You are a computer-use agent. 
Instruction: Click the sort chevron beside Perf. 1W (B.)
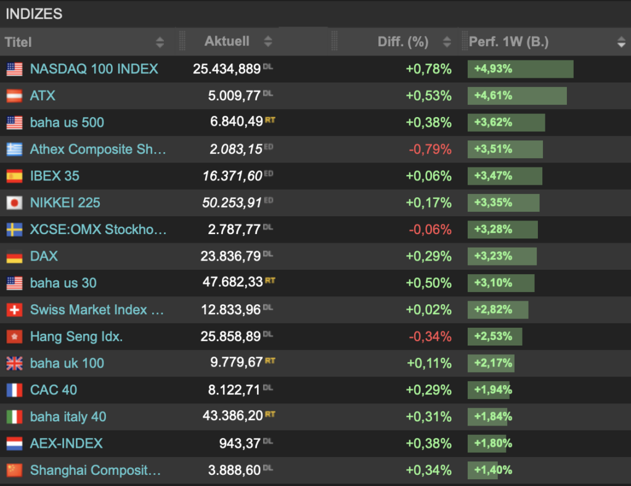click(621, 42)
